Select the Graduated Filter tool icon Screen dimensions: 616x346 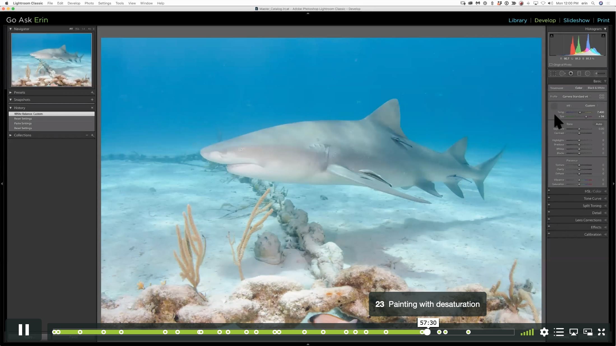pos(579,74)
